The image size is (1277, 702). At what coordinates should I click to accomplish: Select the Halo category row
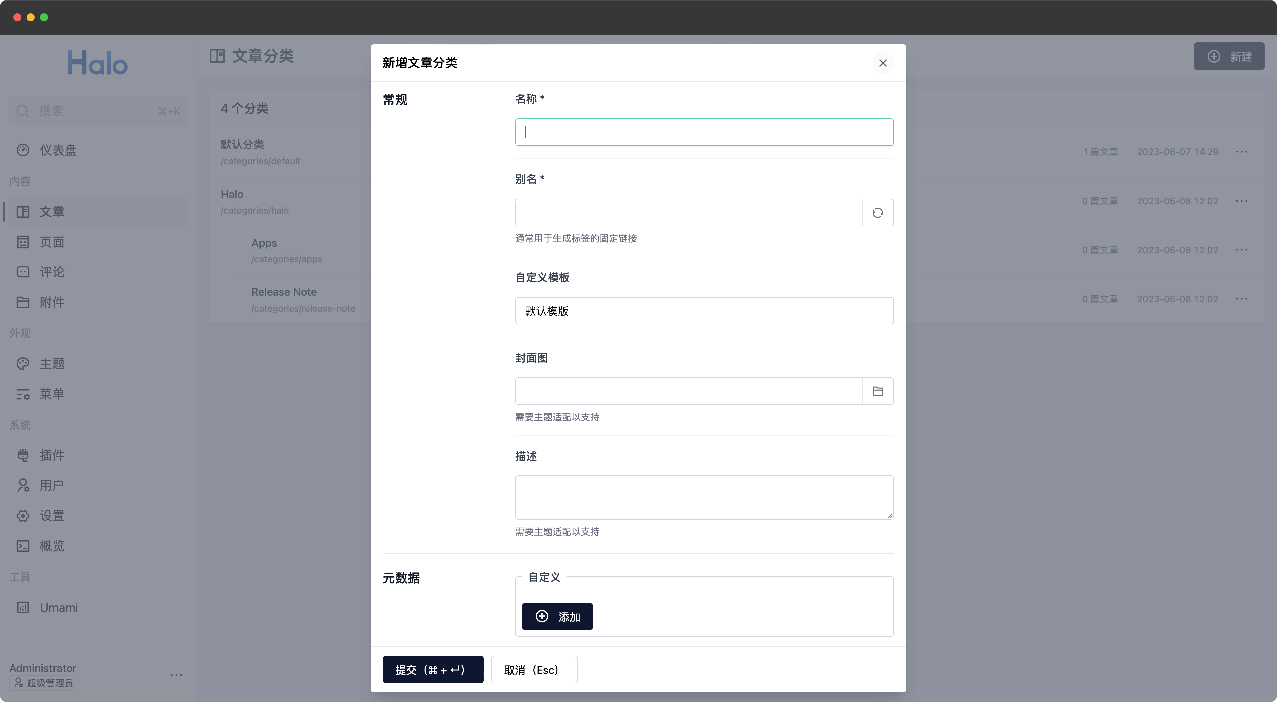232,194
